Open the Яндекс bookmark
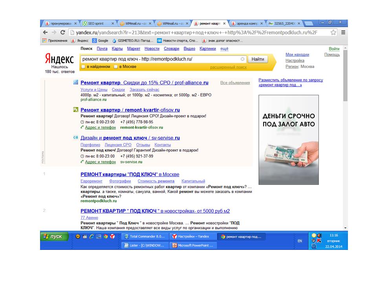 tap(80, 40)
